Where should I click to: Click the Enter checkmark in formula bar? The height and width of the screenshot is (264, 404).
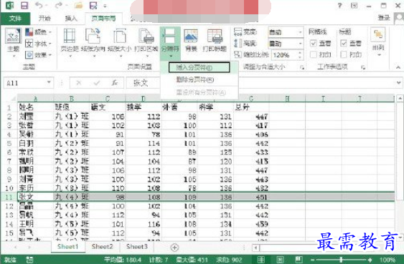click(97, 83)
